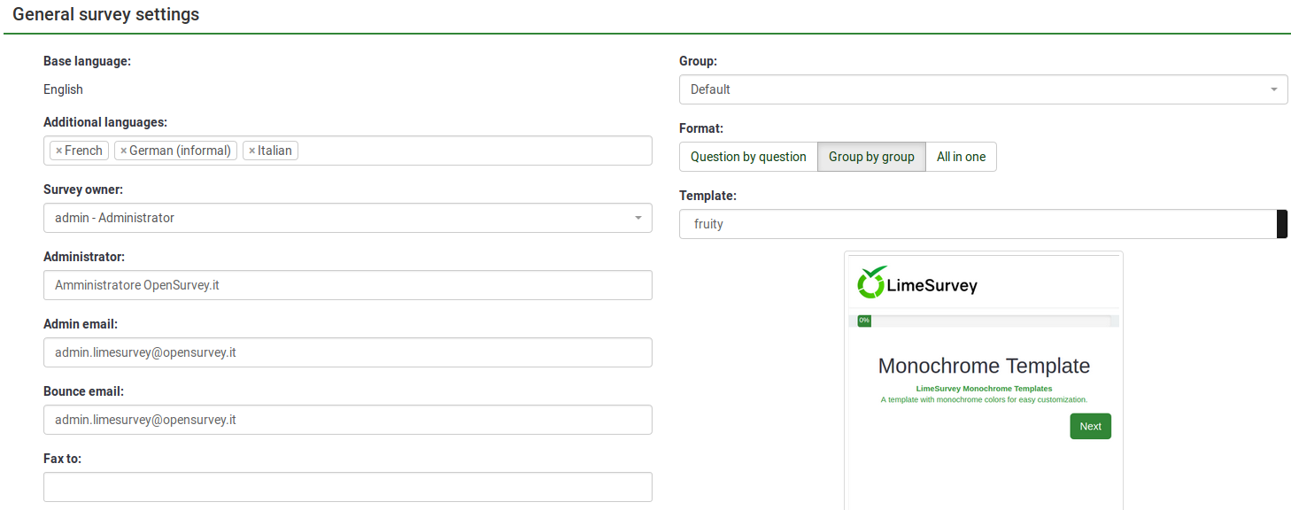Select Question by question format
The width and height of the screenshot is (1291, 510).
pos(748,157)
